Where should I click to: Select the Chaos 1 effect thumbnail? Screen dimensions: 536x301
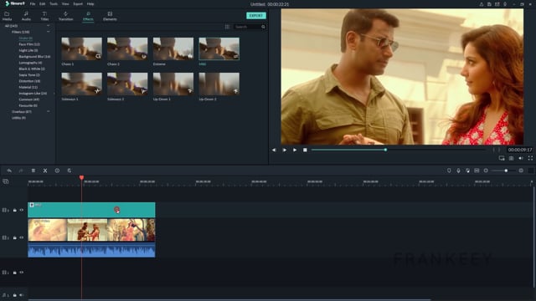[82, 48]
